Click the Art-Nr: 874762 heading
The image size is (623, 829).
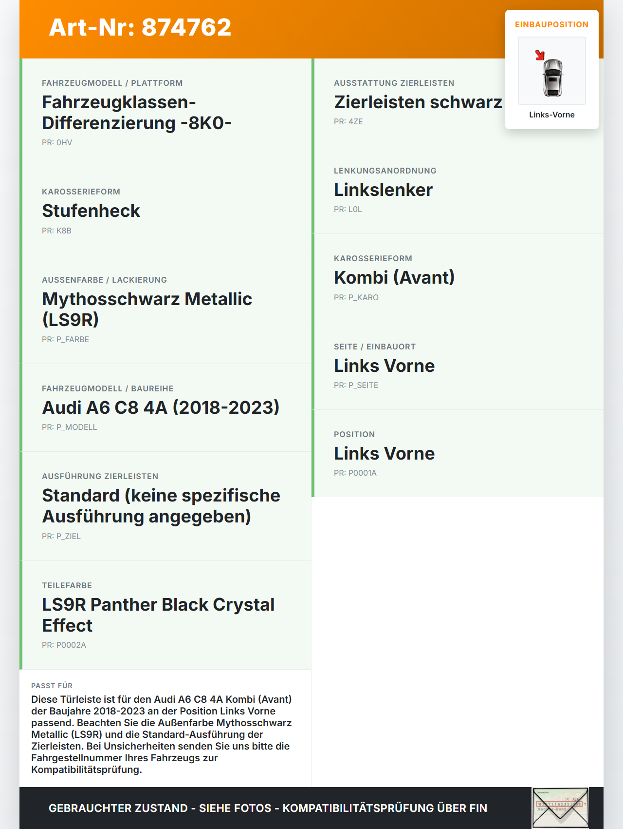(x=140, y=27)
